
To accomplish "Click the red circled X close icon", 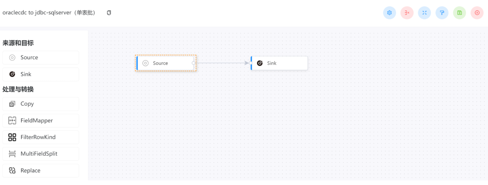I will (477, 13).
